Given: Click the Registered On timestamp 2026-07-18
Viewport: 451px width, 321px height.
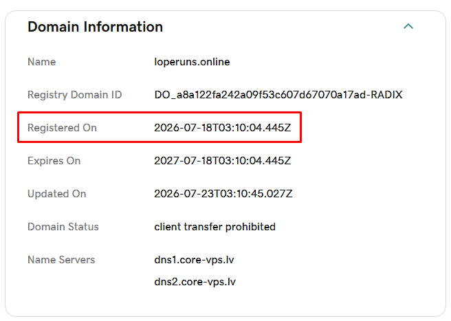Looking at the screenshot, I should pos(223,128).
